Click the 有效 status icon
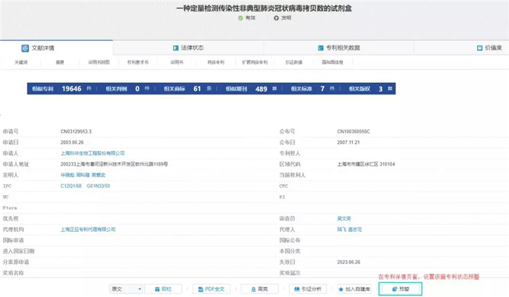 [240, 18]
